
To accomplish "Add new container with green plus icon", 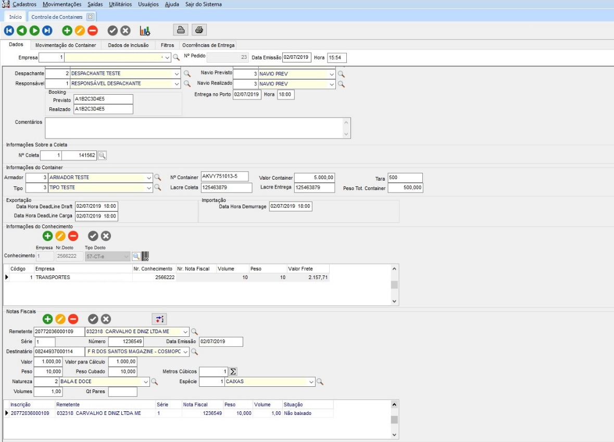I will [x=67, y=30].
